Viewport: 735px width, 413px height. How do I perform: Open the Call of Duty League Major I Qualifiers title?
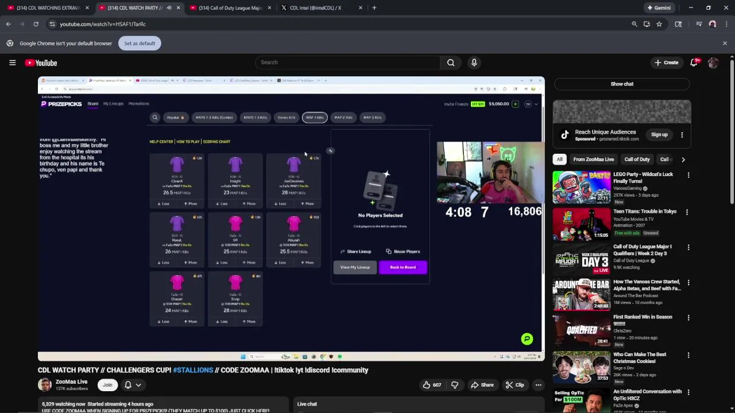pyautogui.click(x=642, y=250)
